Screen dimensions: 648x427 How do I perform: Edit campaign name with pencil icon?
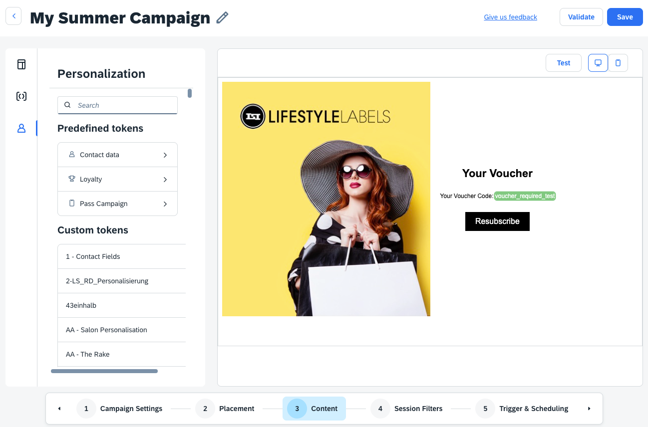click(222, 17)
